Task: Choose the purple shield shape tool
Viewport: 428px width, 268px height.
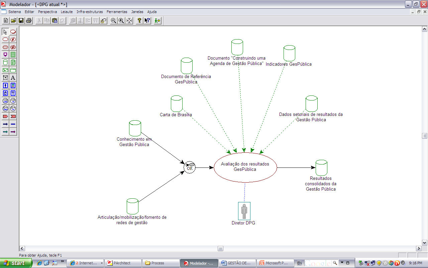Action: coord(5,55)
